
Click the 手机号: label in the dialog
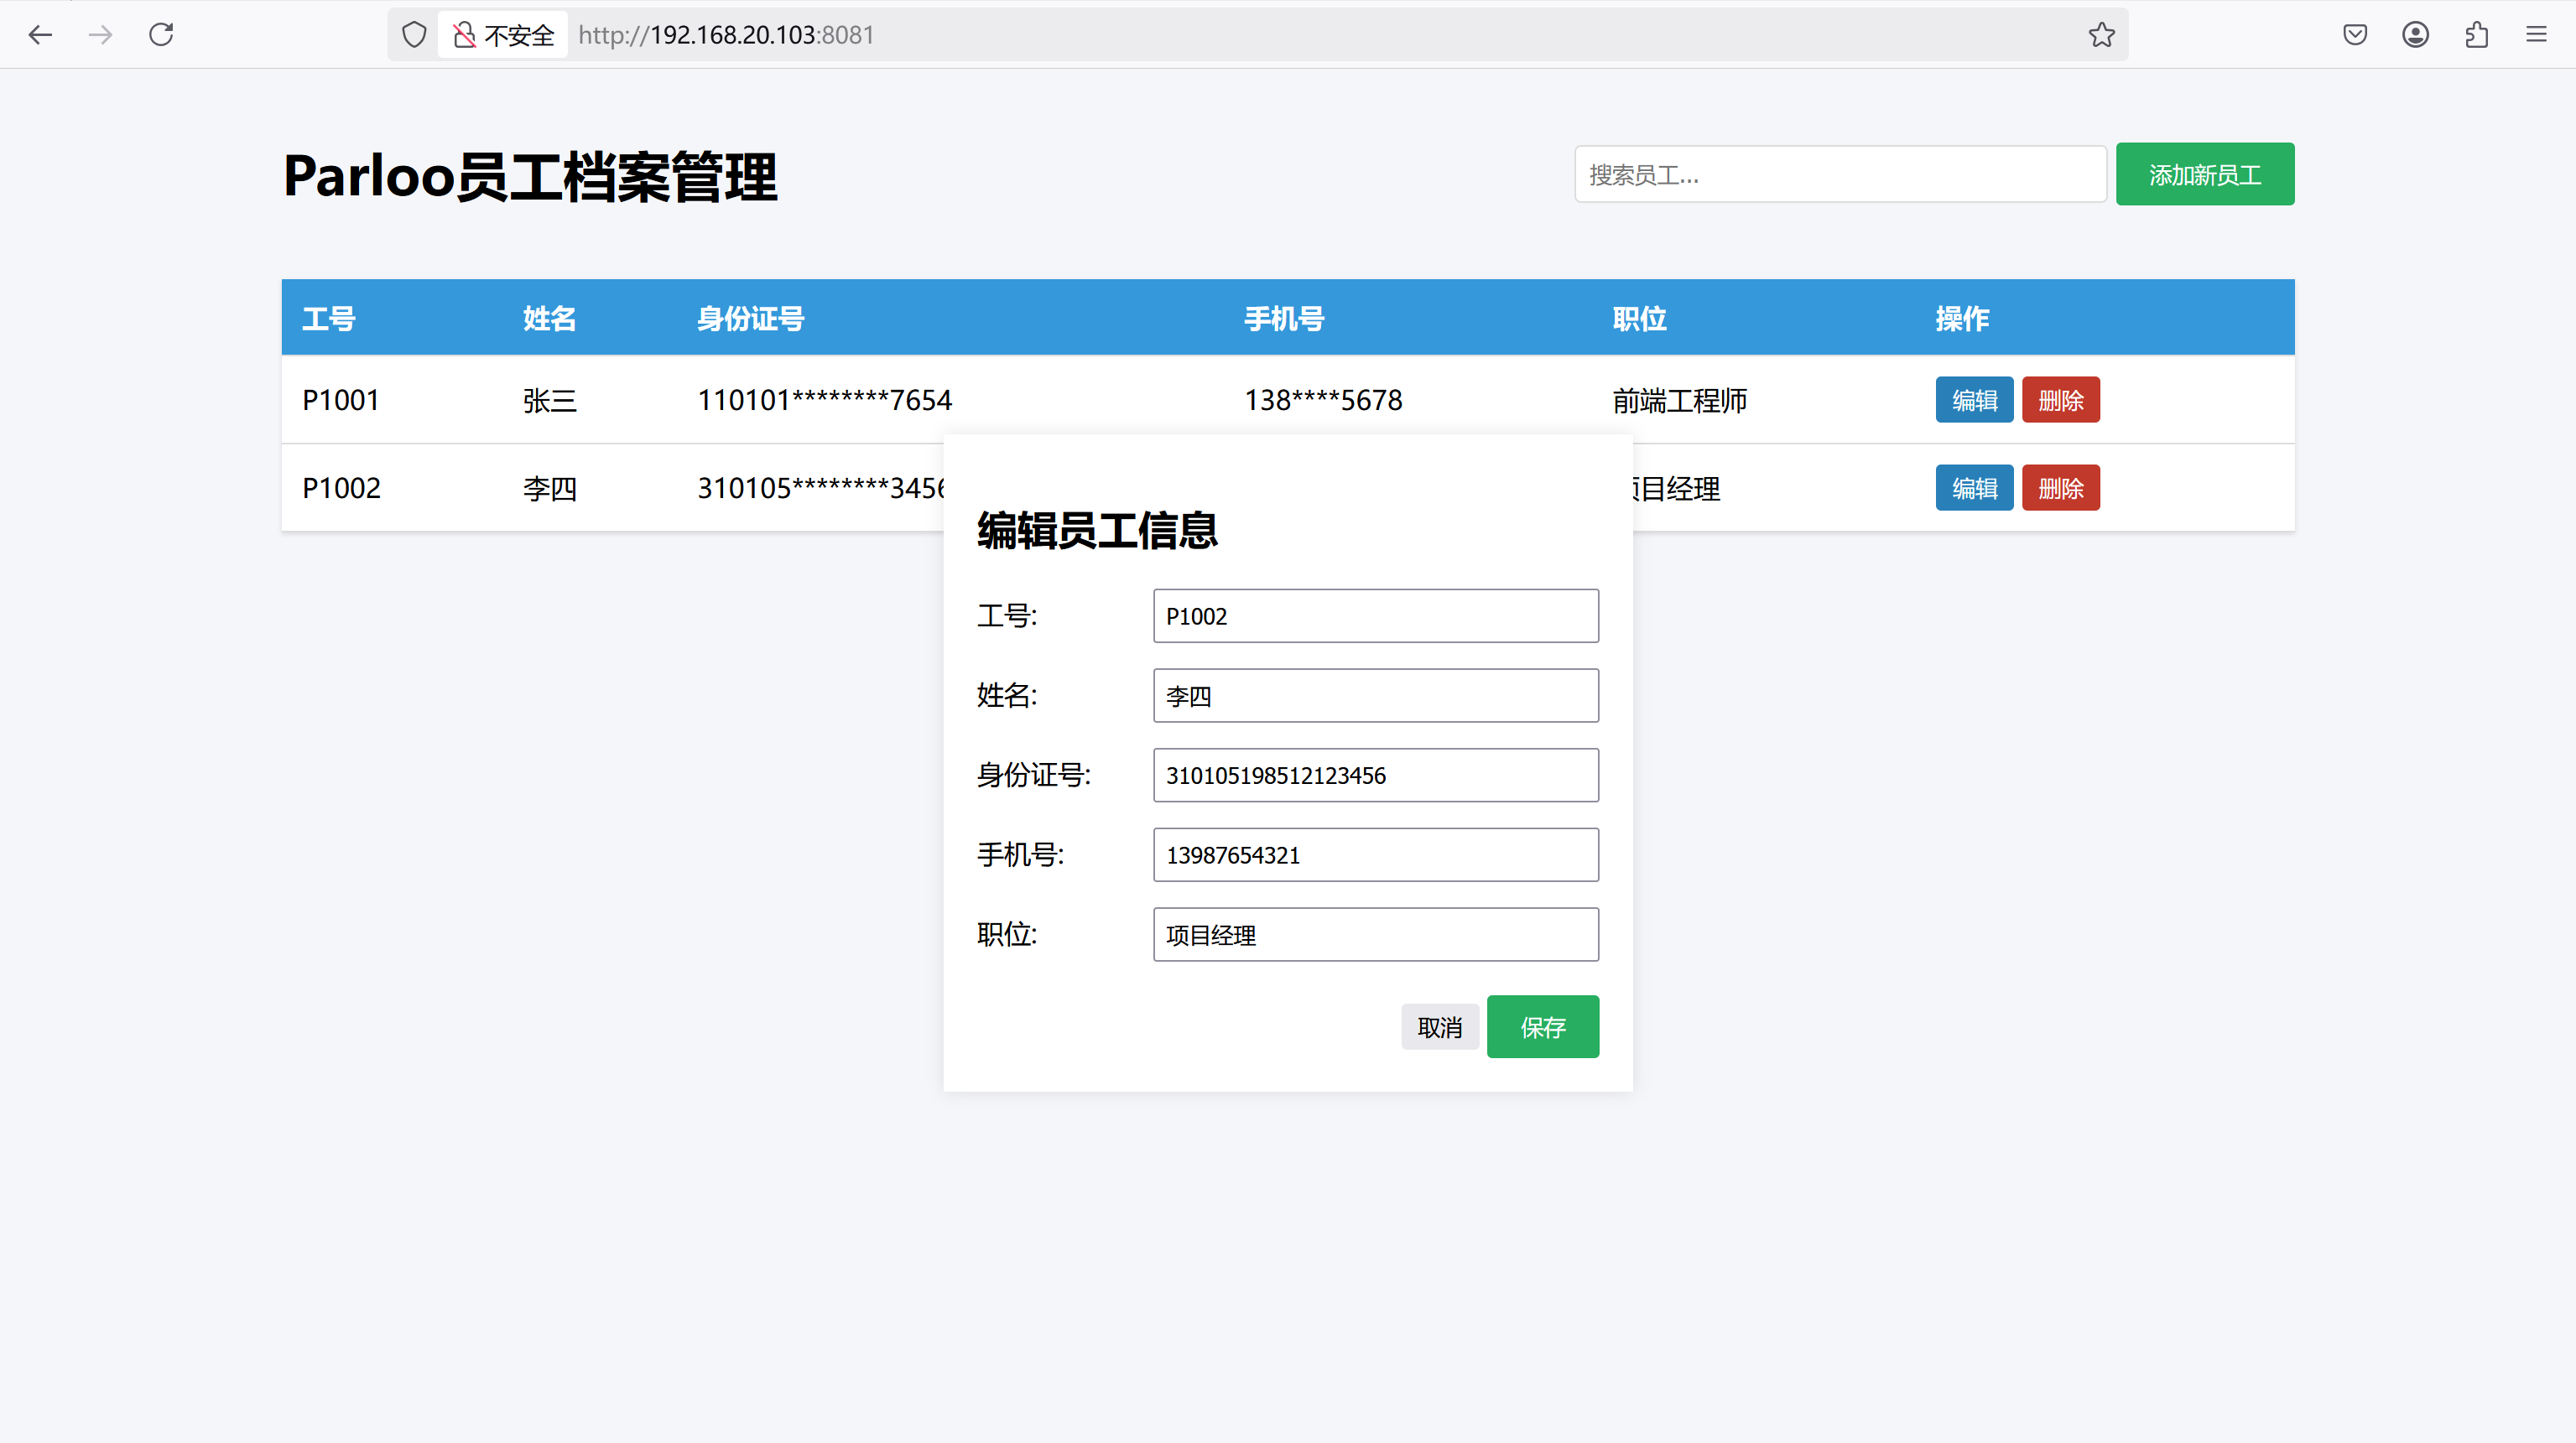point(1020,854)
